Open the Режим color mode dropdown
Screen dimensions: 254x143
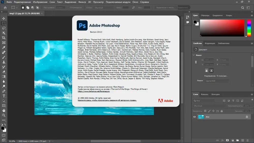tap(217, 81)
